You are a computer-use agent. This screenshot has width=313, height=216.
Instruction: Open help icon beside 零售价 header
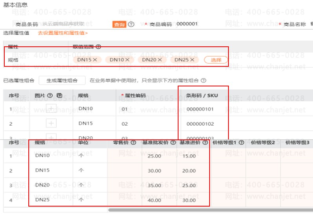[x=134, y=143]
